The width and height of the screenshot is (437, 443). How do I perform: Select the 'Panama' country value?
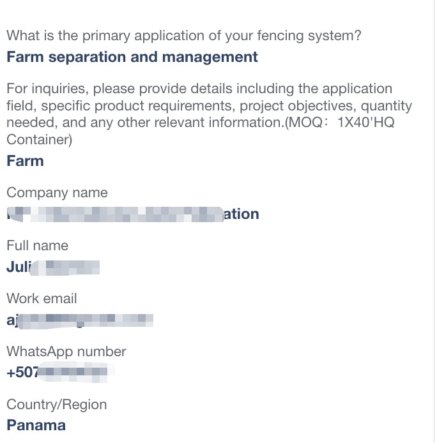click(36, 426)
